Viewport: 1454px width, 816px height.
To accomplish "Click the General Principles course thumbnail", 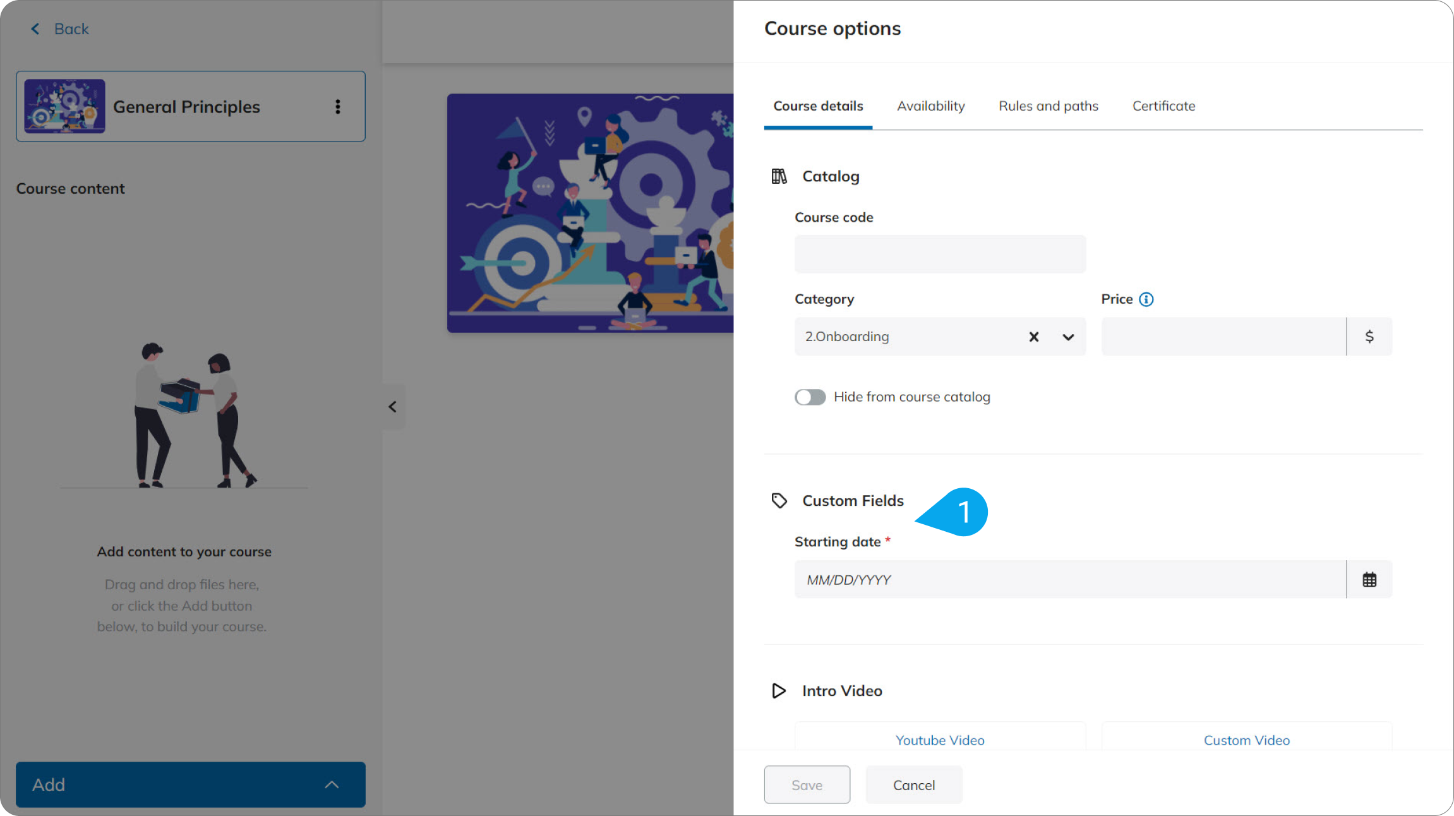I will click(x=64, y=106).
